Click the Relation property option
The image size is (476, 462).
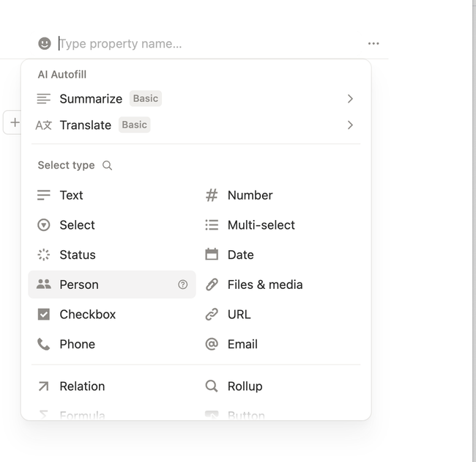(112, 386)
